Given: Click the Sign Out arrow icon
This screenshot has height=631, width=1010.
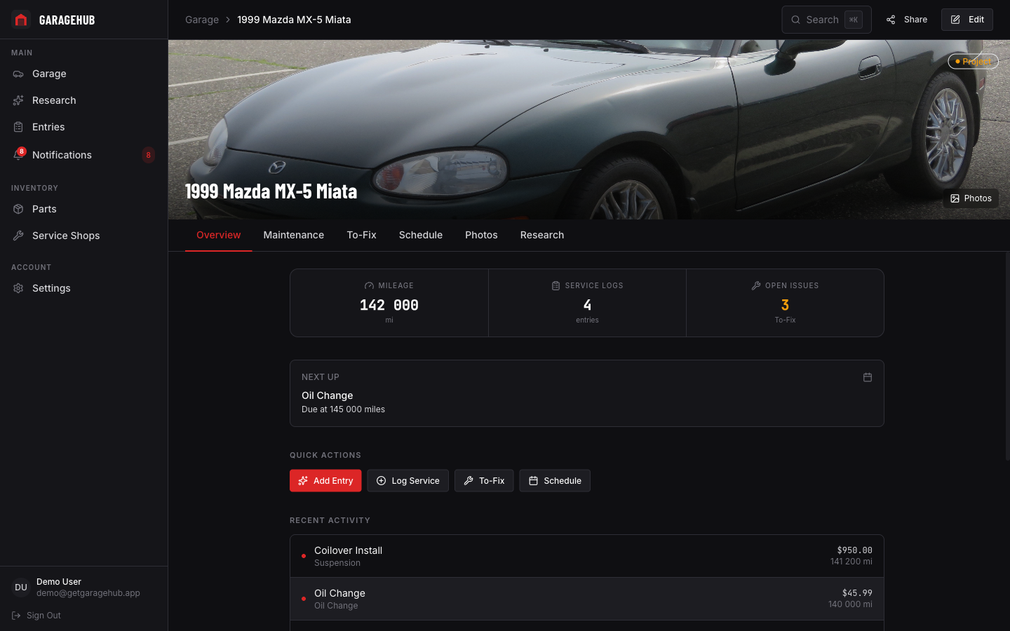Looking at the screenshot, I should (x=16, y=616).
